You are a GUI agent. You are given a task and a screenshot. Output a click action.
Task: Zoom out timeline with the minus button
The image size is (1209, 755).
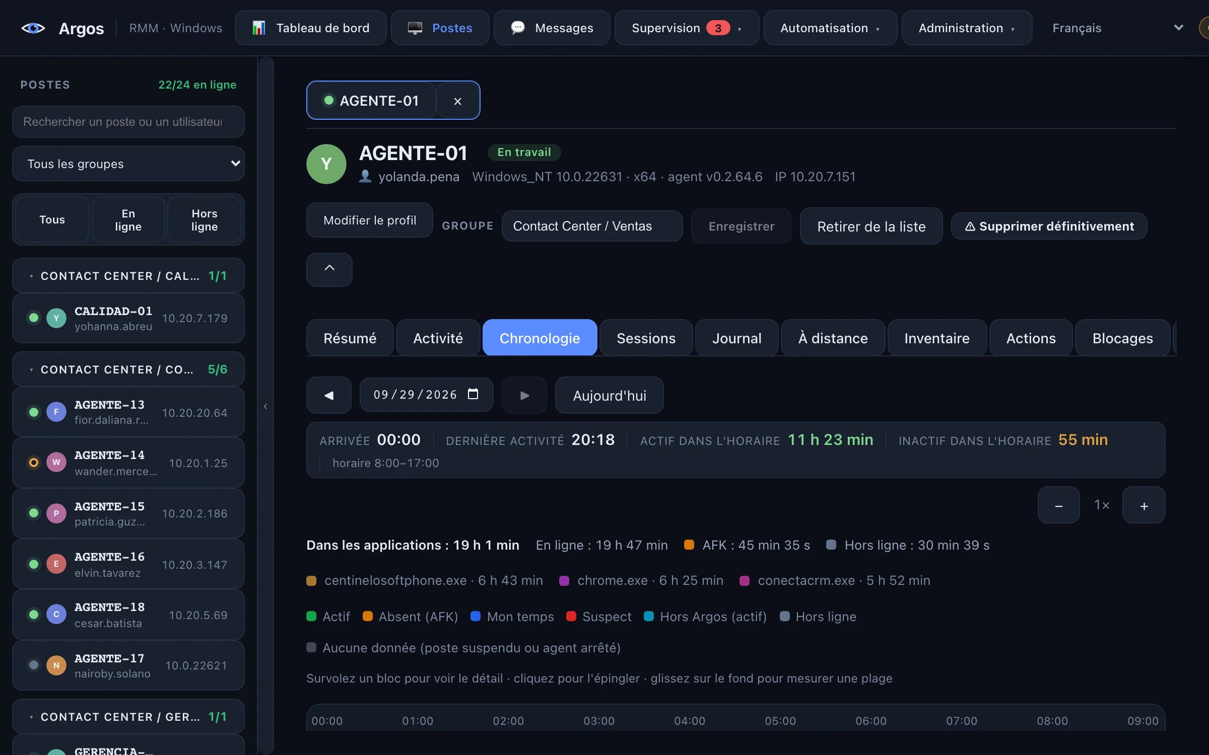point(1058,505)
